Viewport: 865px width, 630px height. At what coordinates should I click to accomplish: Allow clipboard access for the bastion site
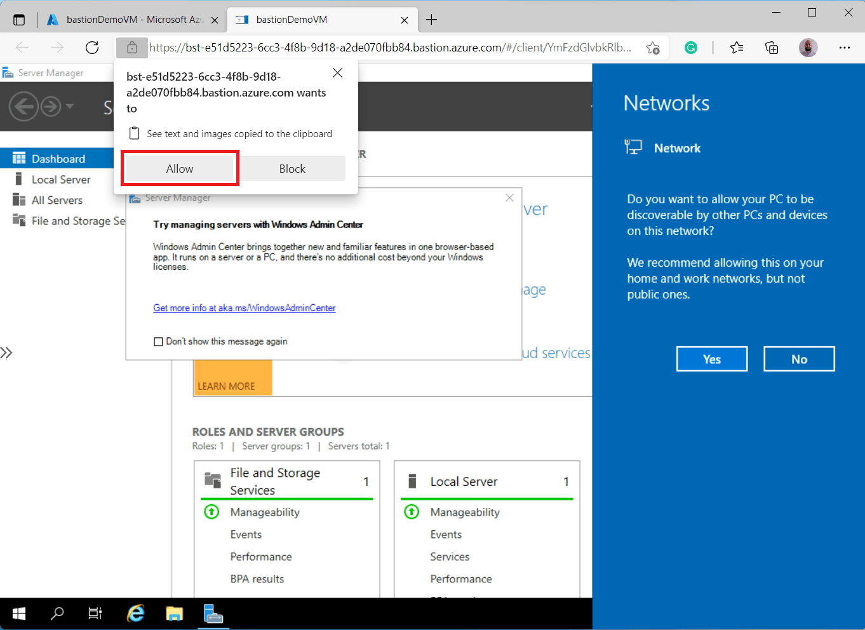click(x=180, y=168)
